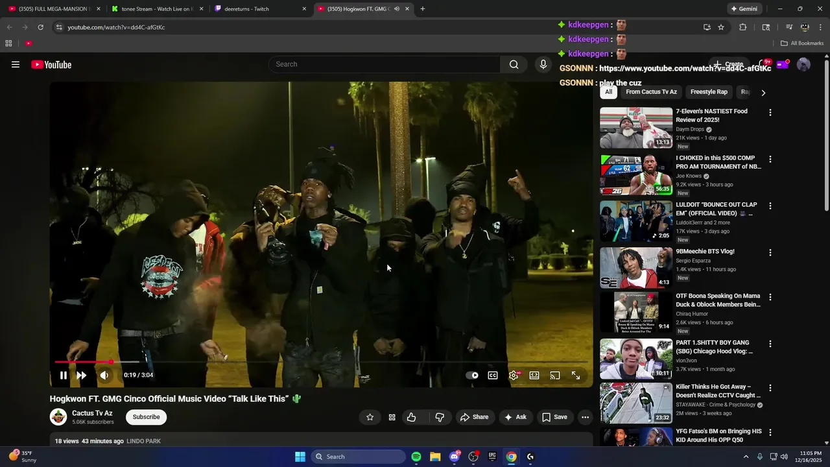Click the LULDOIT BOUNCE OUT CLAP EM title
830x467 pixels.
(x=716, y=209)
